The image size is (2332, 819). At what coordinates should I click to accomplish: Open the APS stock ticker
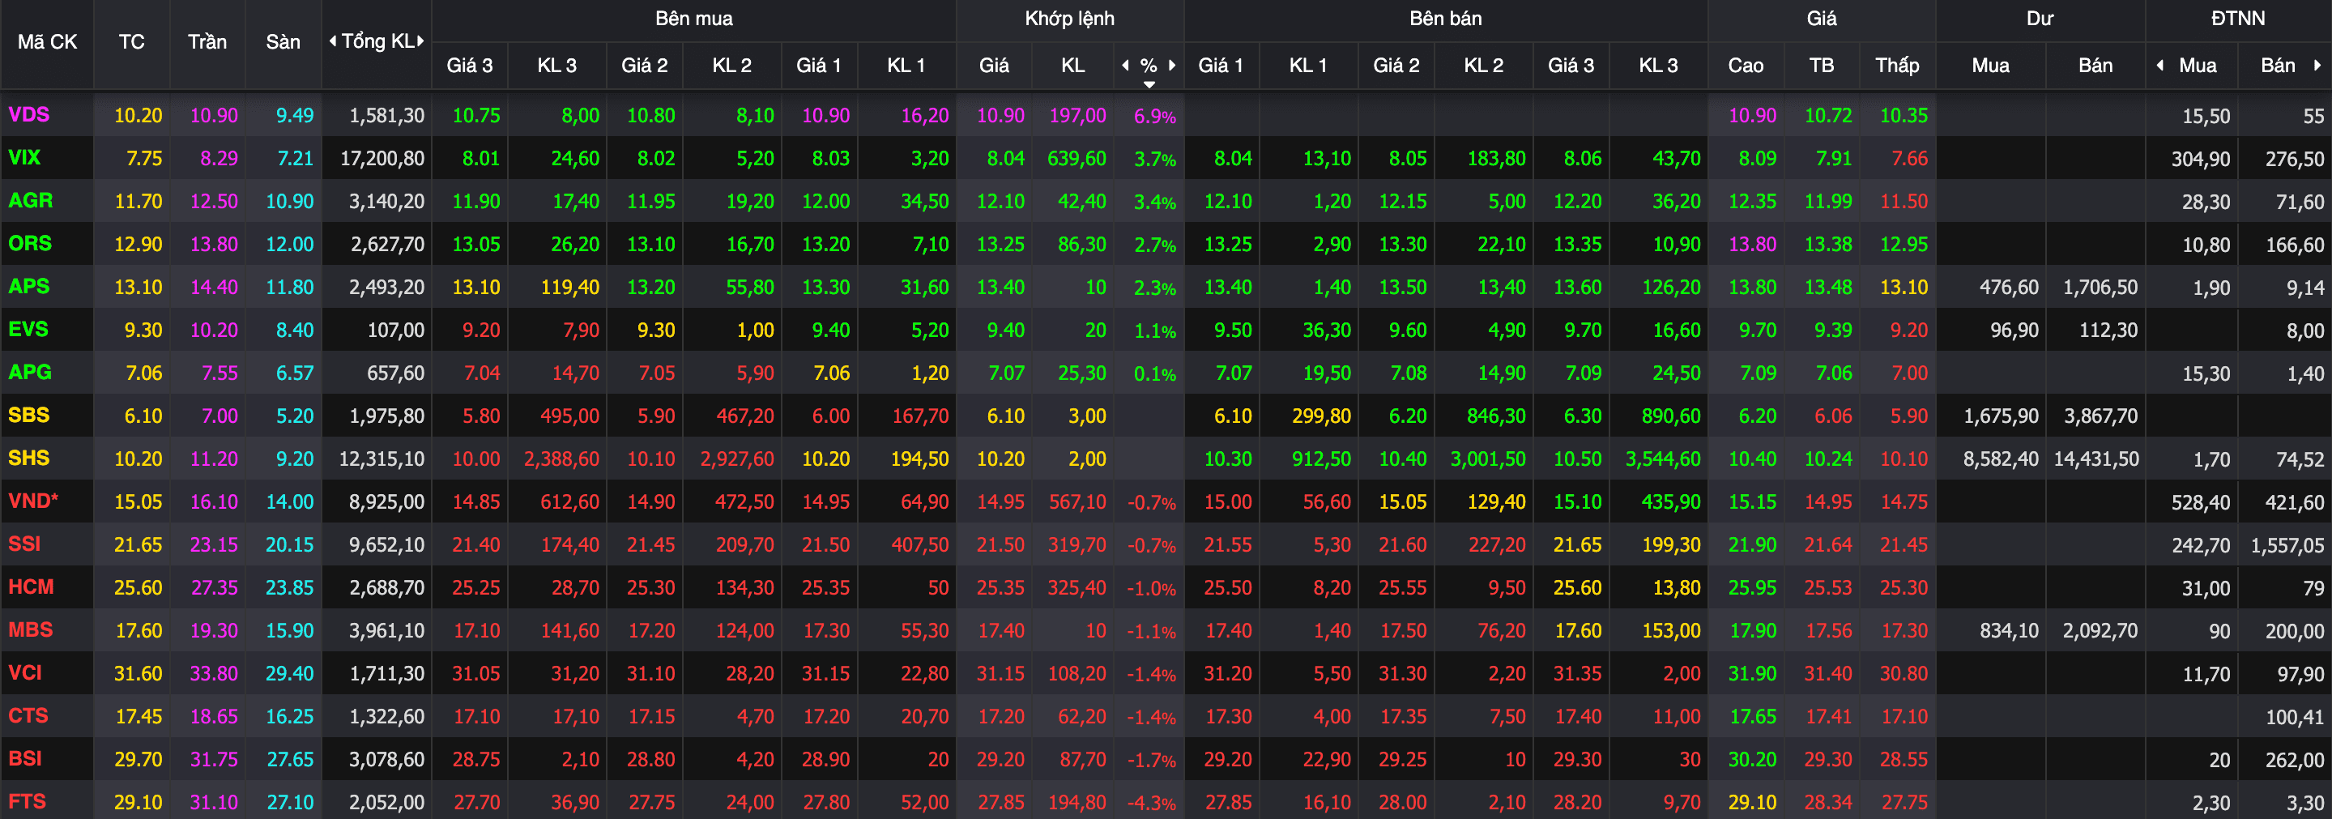[29, 287]
